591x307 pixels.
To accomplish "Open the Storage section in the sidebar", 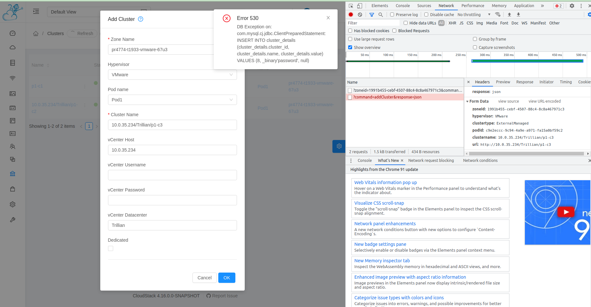I will click(12, 63).
